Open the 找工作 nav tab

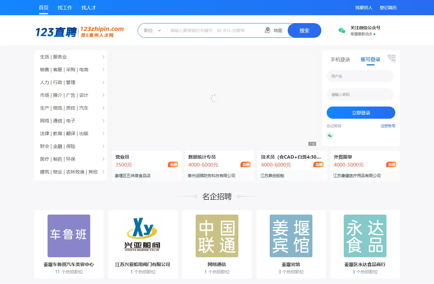pyautogui.click(x=65, y=8)
